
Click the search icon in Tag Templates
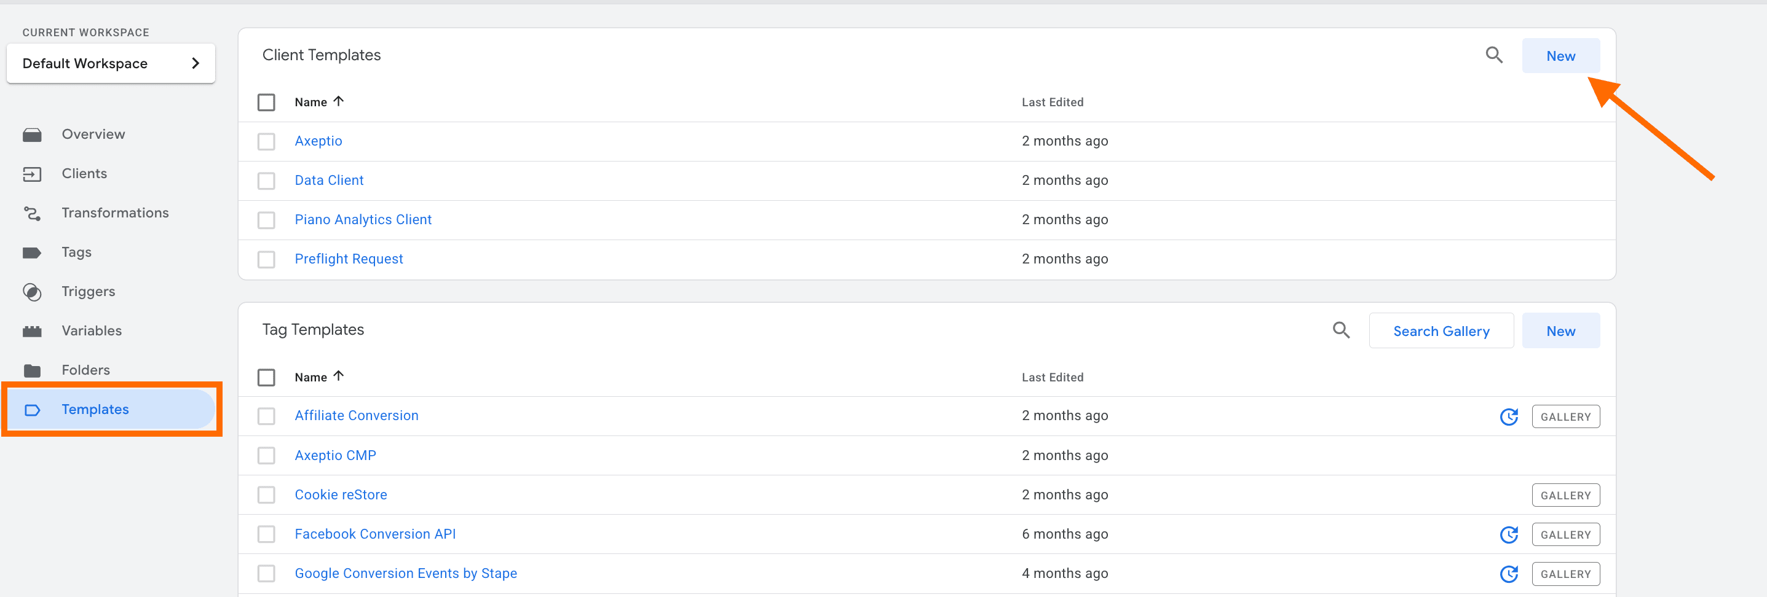[x=1341, y=330]
